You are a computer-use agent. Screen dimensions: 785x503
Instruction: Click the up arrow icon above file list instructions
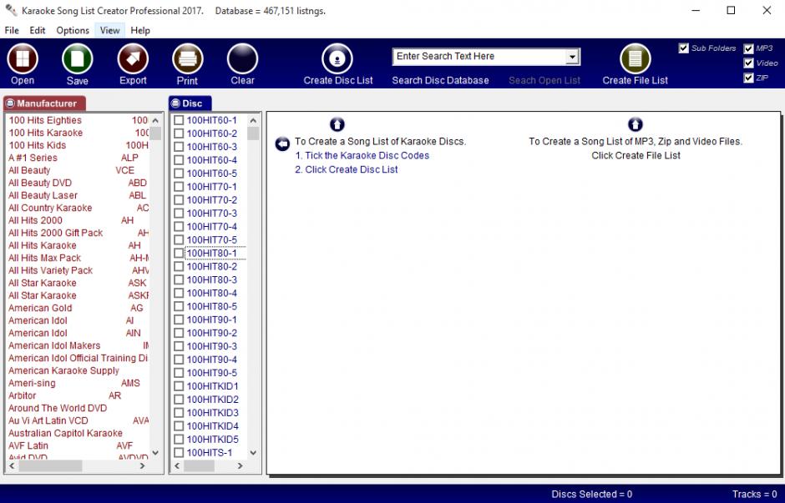pos(635,124)
